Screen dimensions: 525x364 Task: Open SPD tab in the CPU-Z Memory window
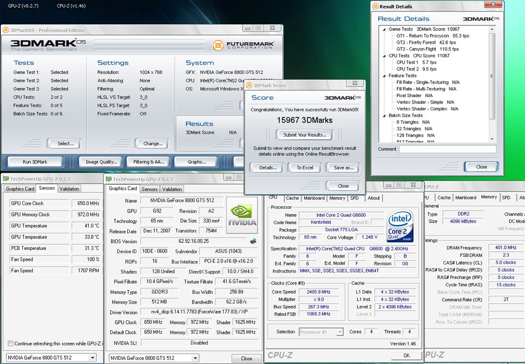(x=506, y=198)
